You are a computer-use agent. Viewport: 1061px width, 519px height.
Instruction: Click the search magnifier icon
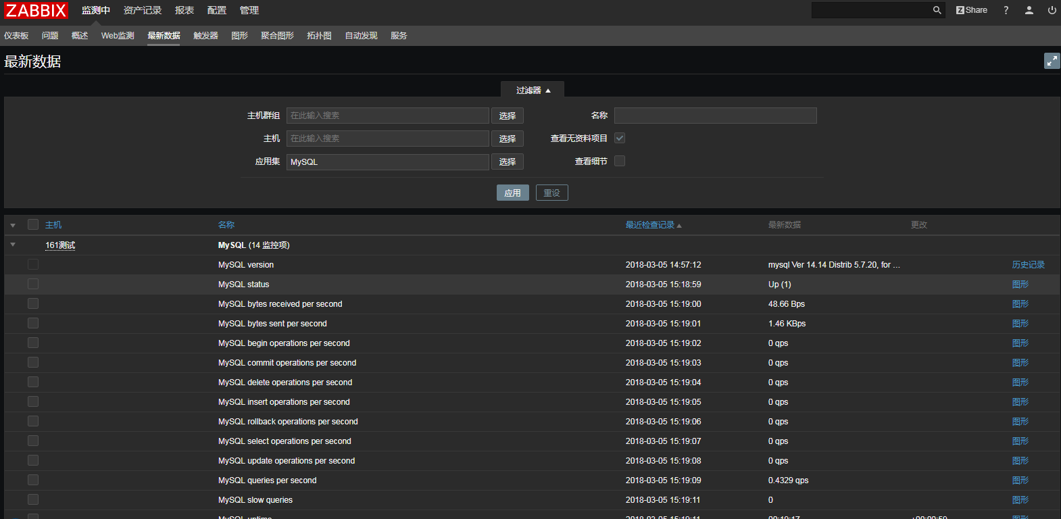click(937, 10)
